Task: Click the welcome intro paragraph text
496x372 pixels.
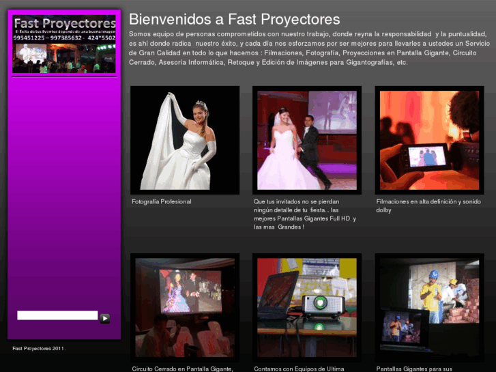Action: coord(307,48)
